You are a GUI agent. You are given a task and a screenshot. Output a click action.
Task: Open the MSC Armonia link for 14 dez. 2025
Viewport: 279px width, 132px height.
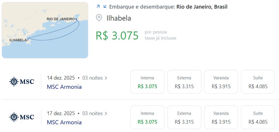pos(64,87)
